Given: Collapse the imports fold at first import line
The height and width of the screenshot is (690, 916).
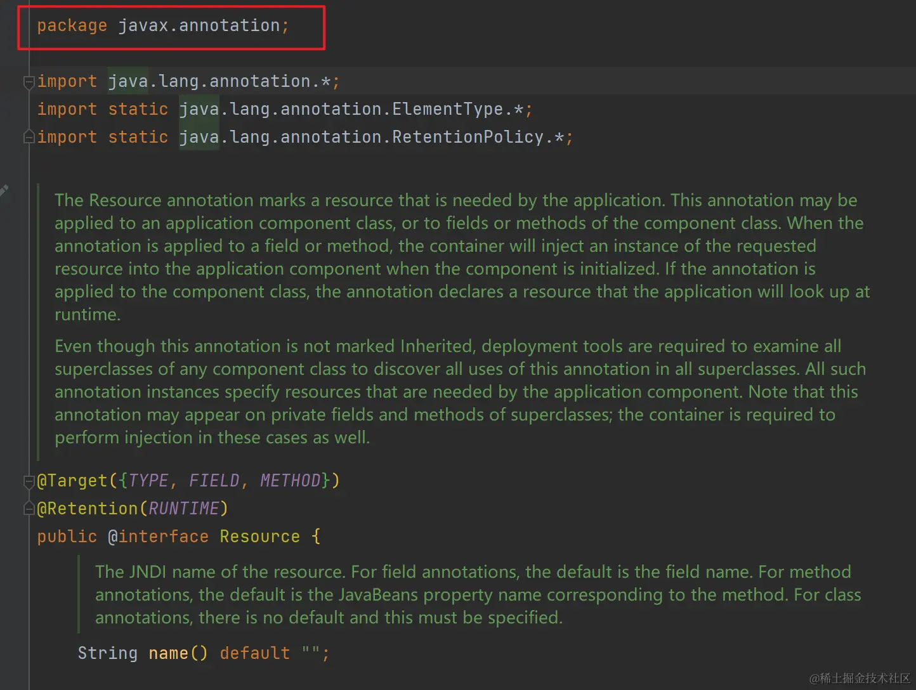Looking at the screenshot, I should [29, 82].
